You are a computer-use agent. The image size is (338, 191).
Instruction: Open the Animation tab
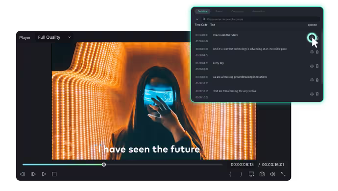[x=258, y=11]
